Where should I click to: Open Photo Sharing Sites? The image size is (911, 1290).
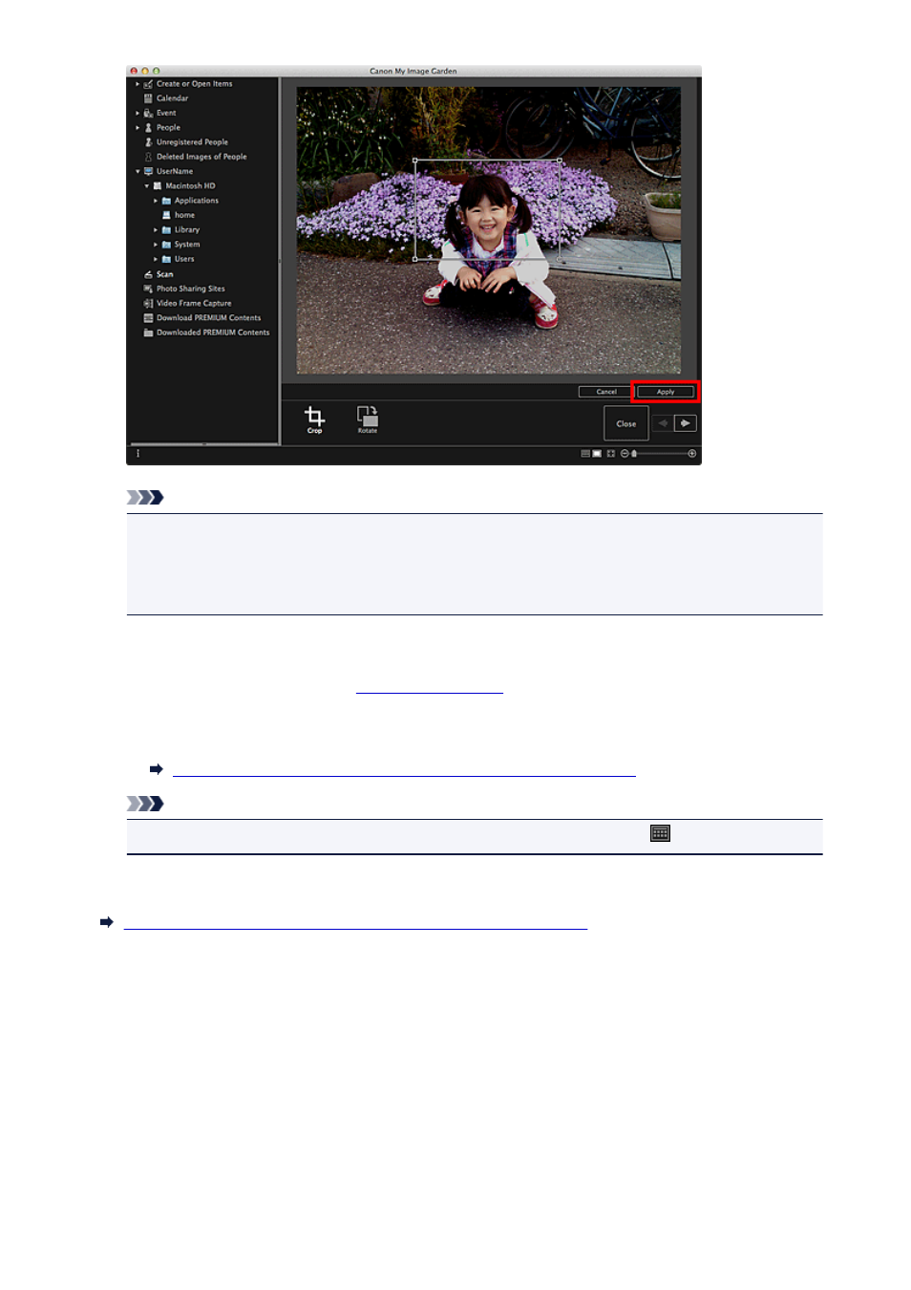tap(190, 289)
